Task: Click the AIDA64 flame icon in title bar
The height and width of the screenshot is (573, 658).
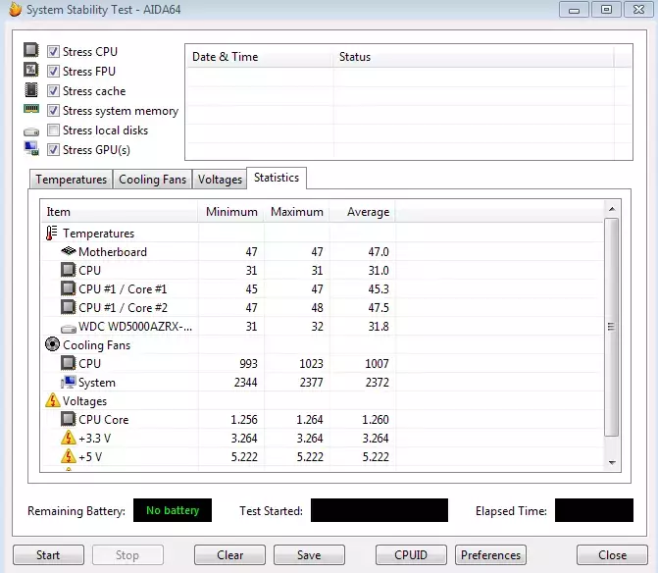Action: [15, 9]
